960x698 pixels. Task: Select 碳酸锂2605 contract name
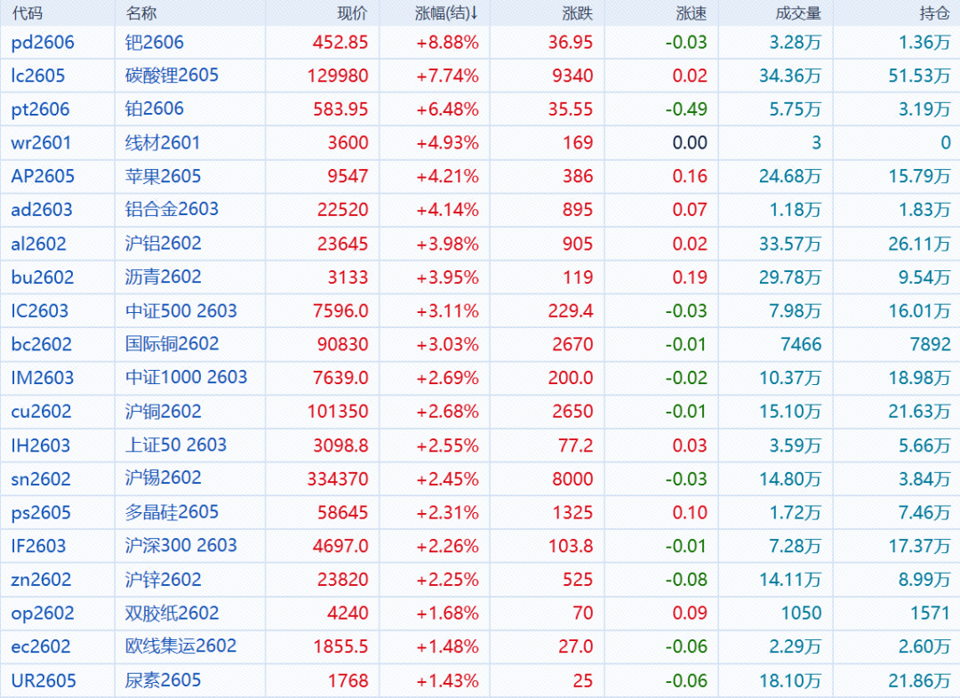pyautogui.click(x=172, y=76)
